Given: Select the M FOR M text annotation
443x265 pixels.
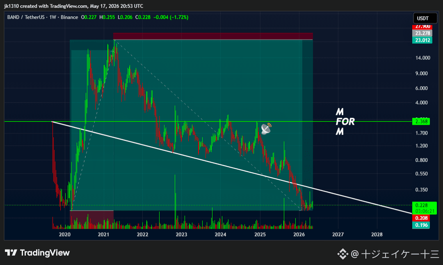Looking at the screenshot, I should point(345,121).
